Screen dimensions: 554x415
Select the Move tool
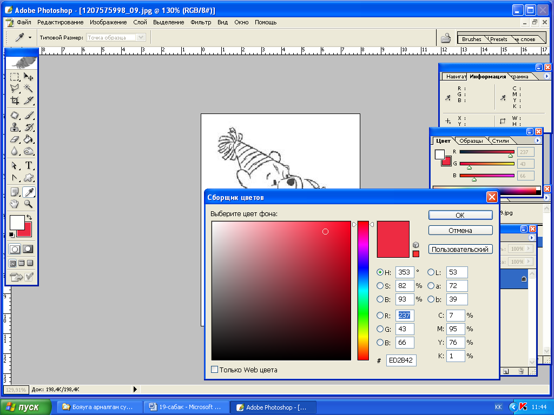coord(28,77)
